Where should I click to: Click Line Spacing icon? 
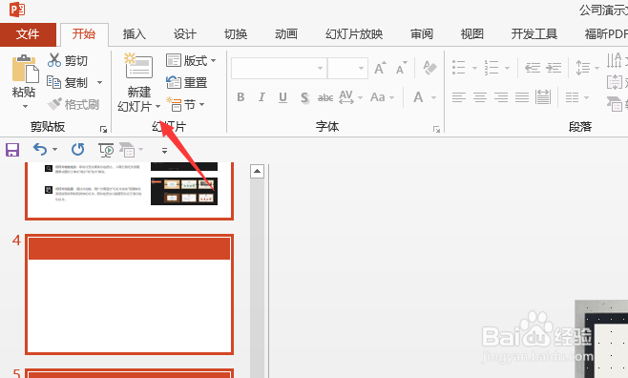[x=583, y=68]
